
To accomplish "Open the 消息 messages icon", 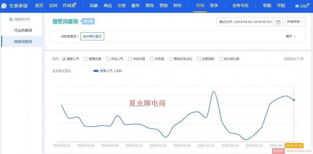I will [297, 6].
